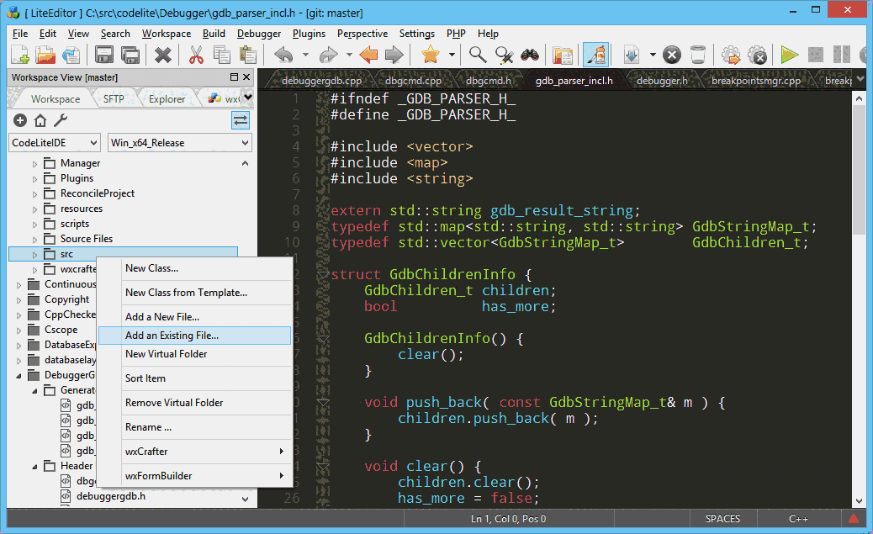Clean the project using the bucket icon
This screenshot has height=534, width=873.
pos(699,55)
